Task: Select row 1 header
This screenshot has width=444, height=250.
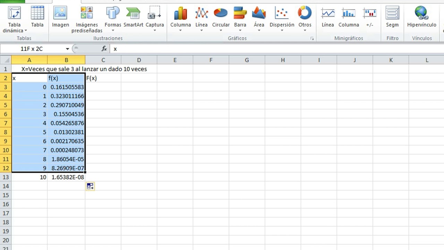Action: (6, 69)
